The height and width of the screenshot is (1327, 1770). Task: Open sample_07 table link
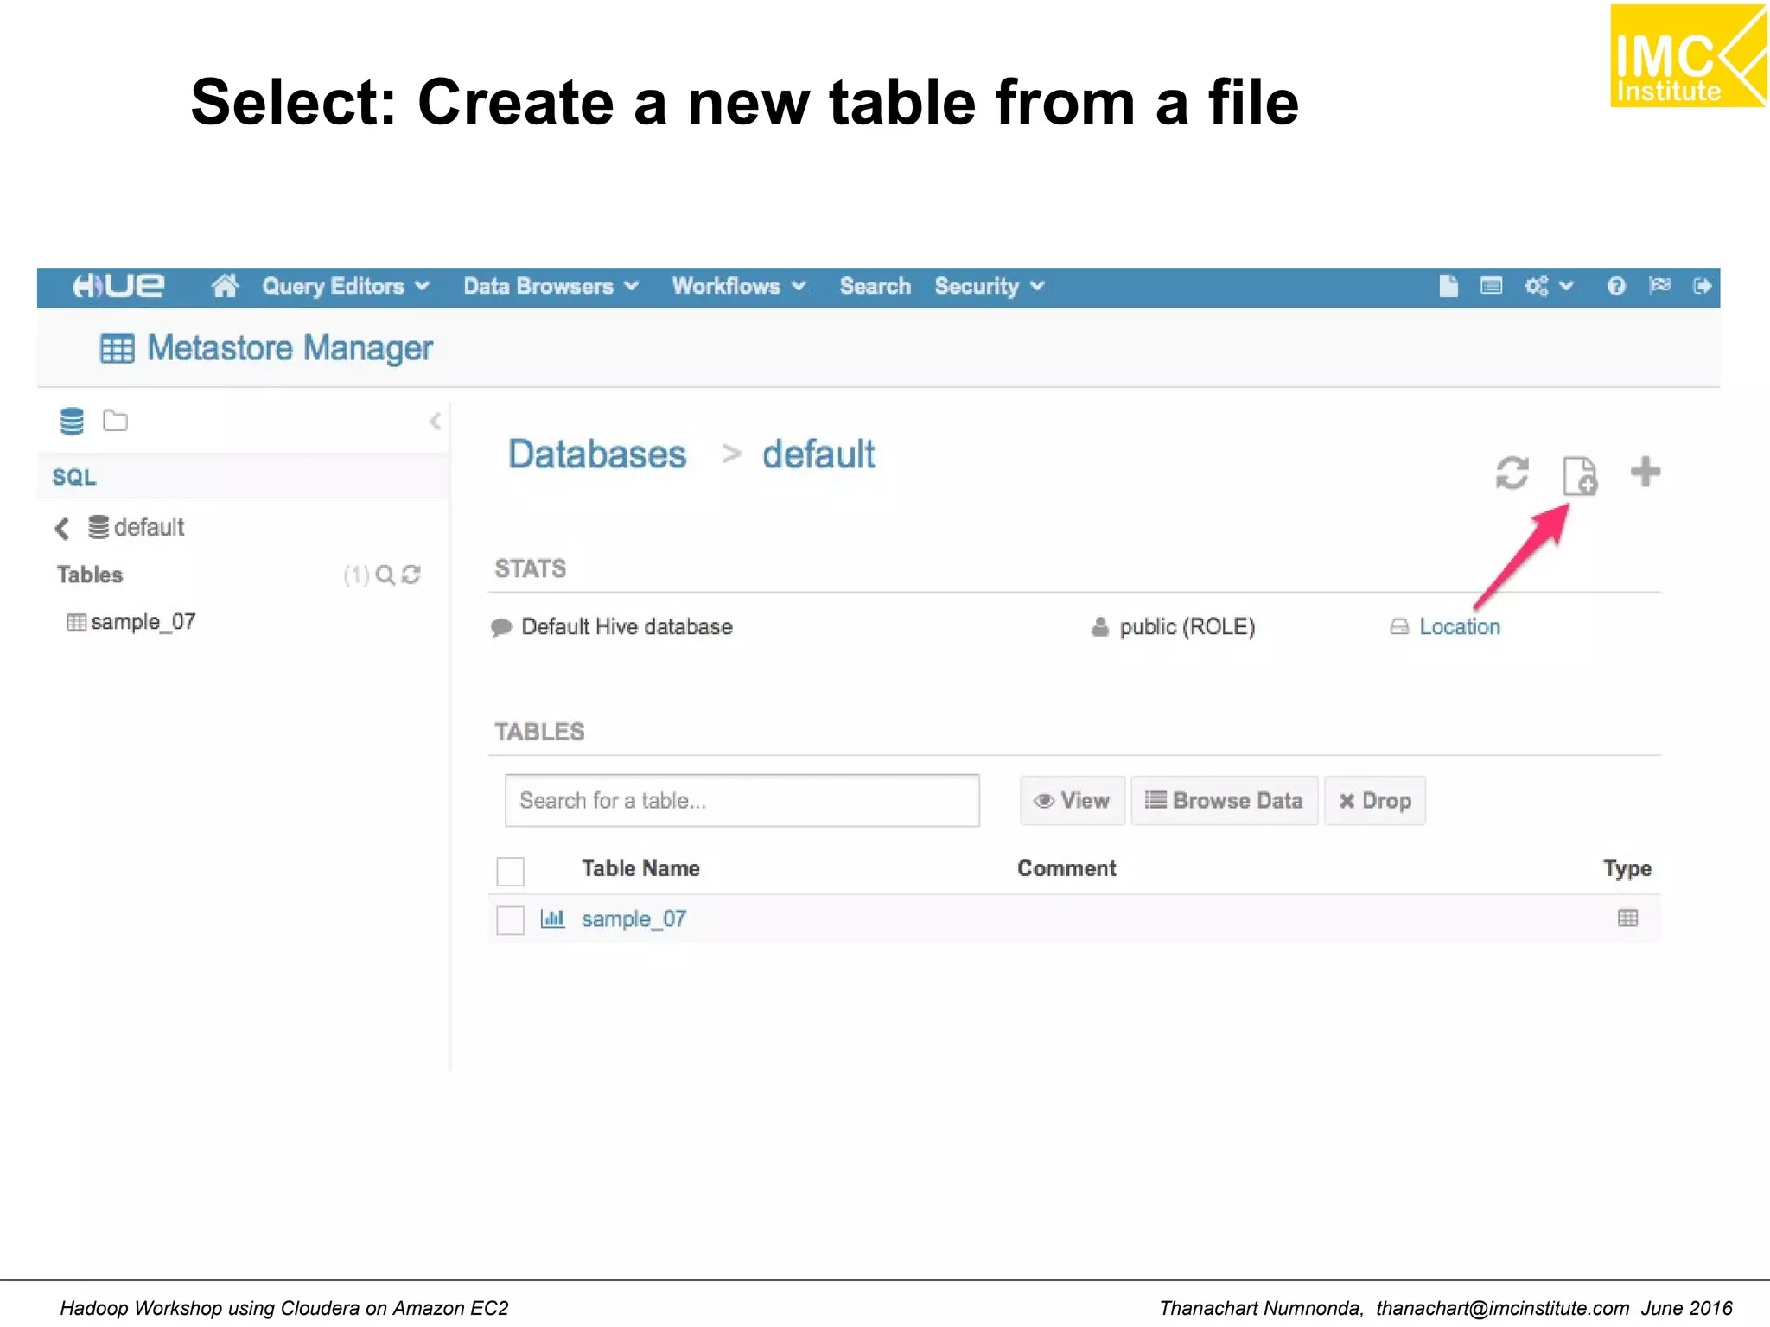point(634,919)
